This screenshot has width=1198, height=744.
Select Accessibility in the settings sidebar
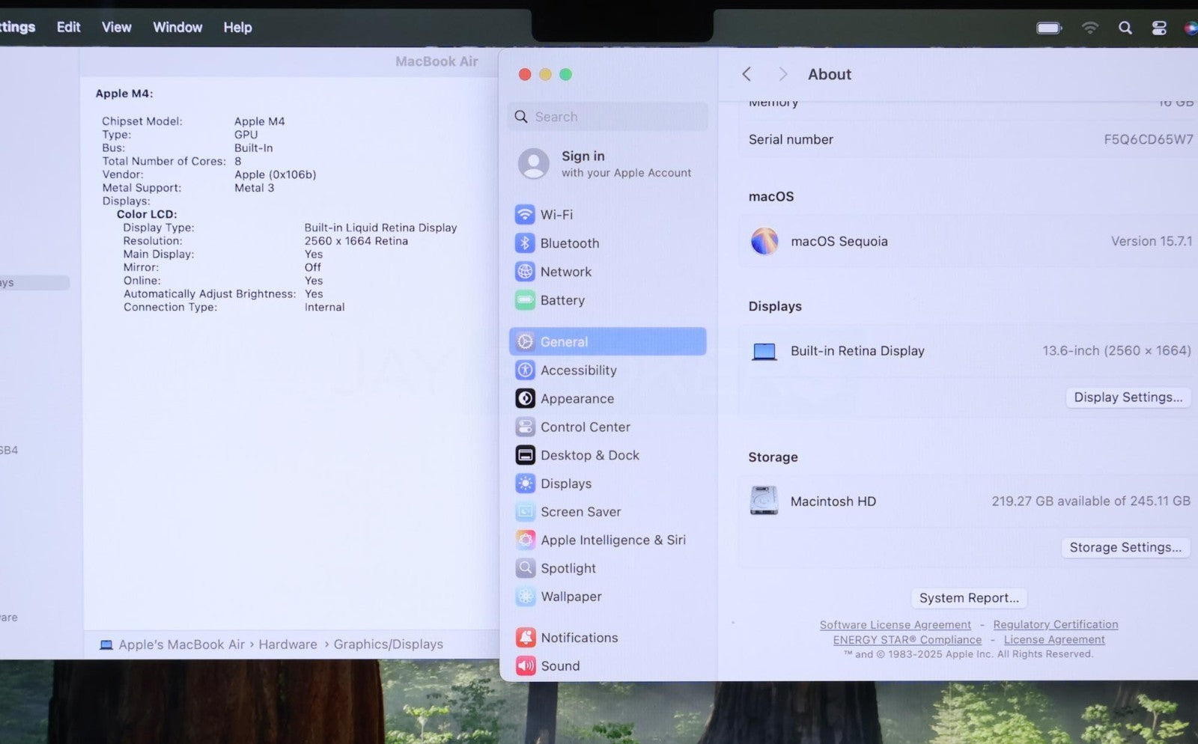578,371
